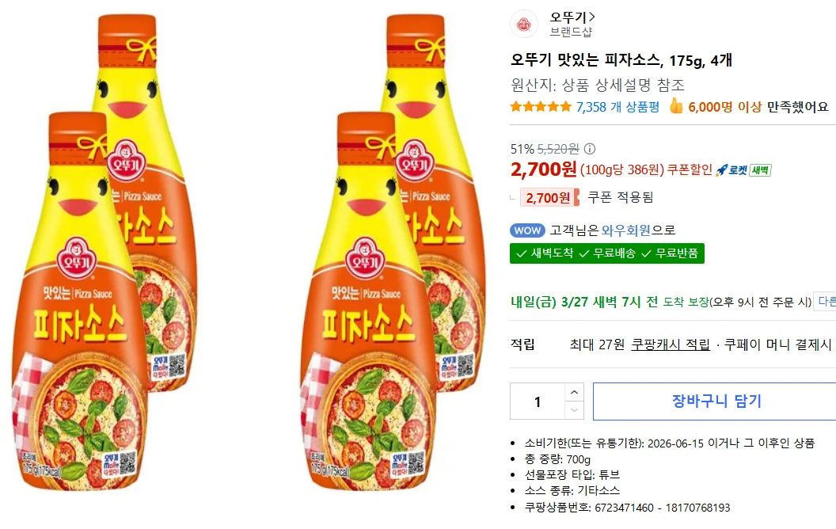Open the 오뚜기 brand shop link
The height and width of the screenshot is (529, 836).
(572, 17)
